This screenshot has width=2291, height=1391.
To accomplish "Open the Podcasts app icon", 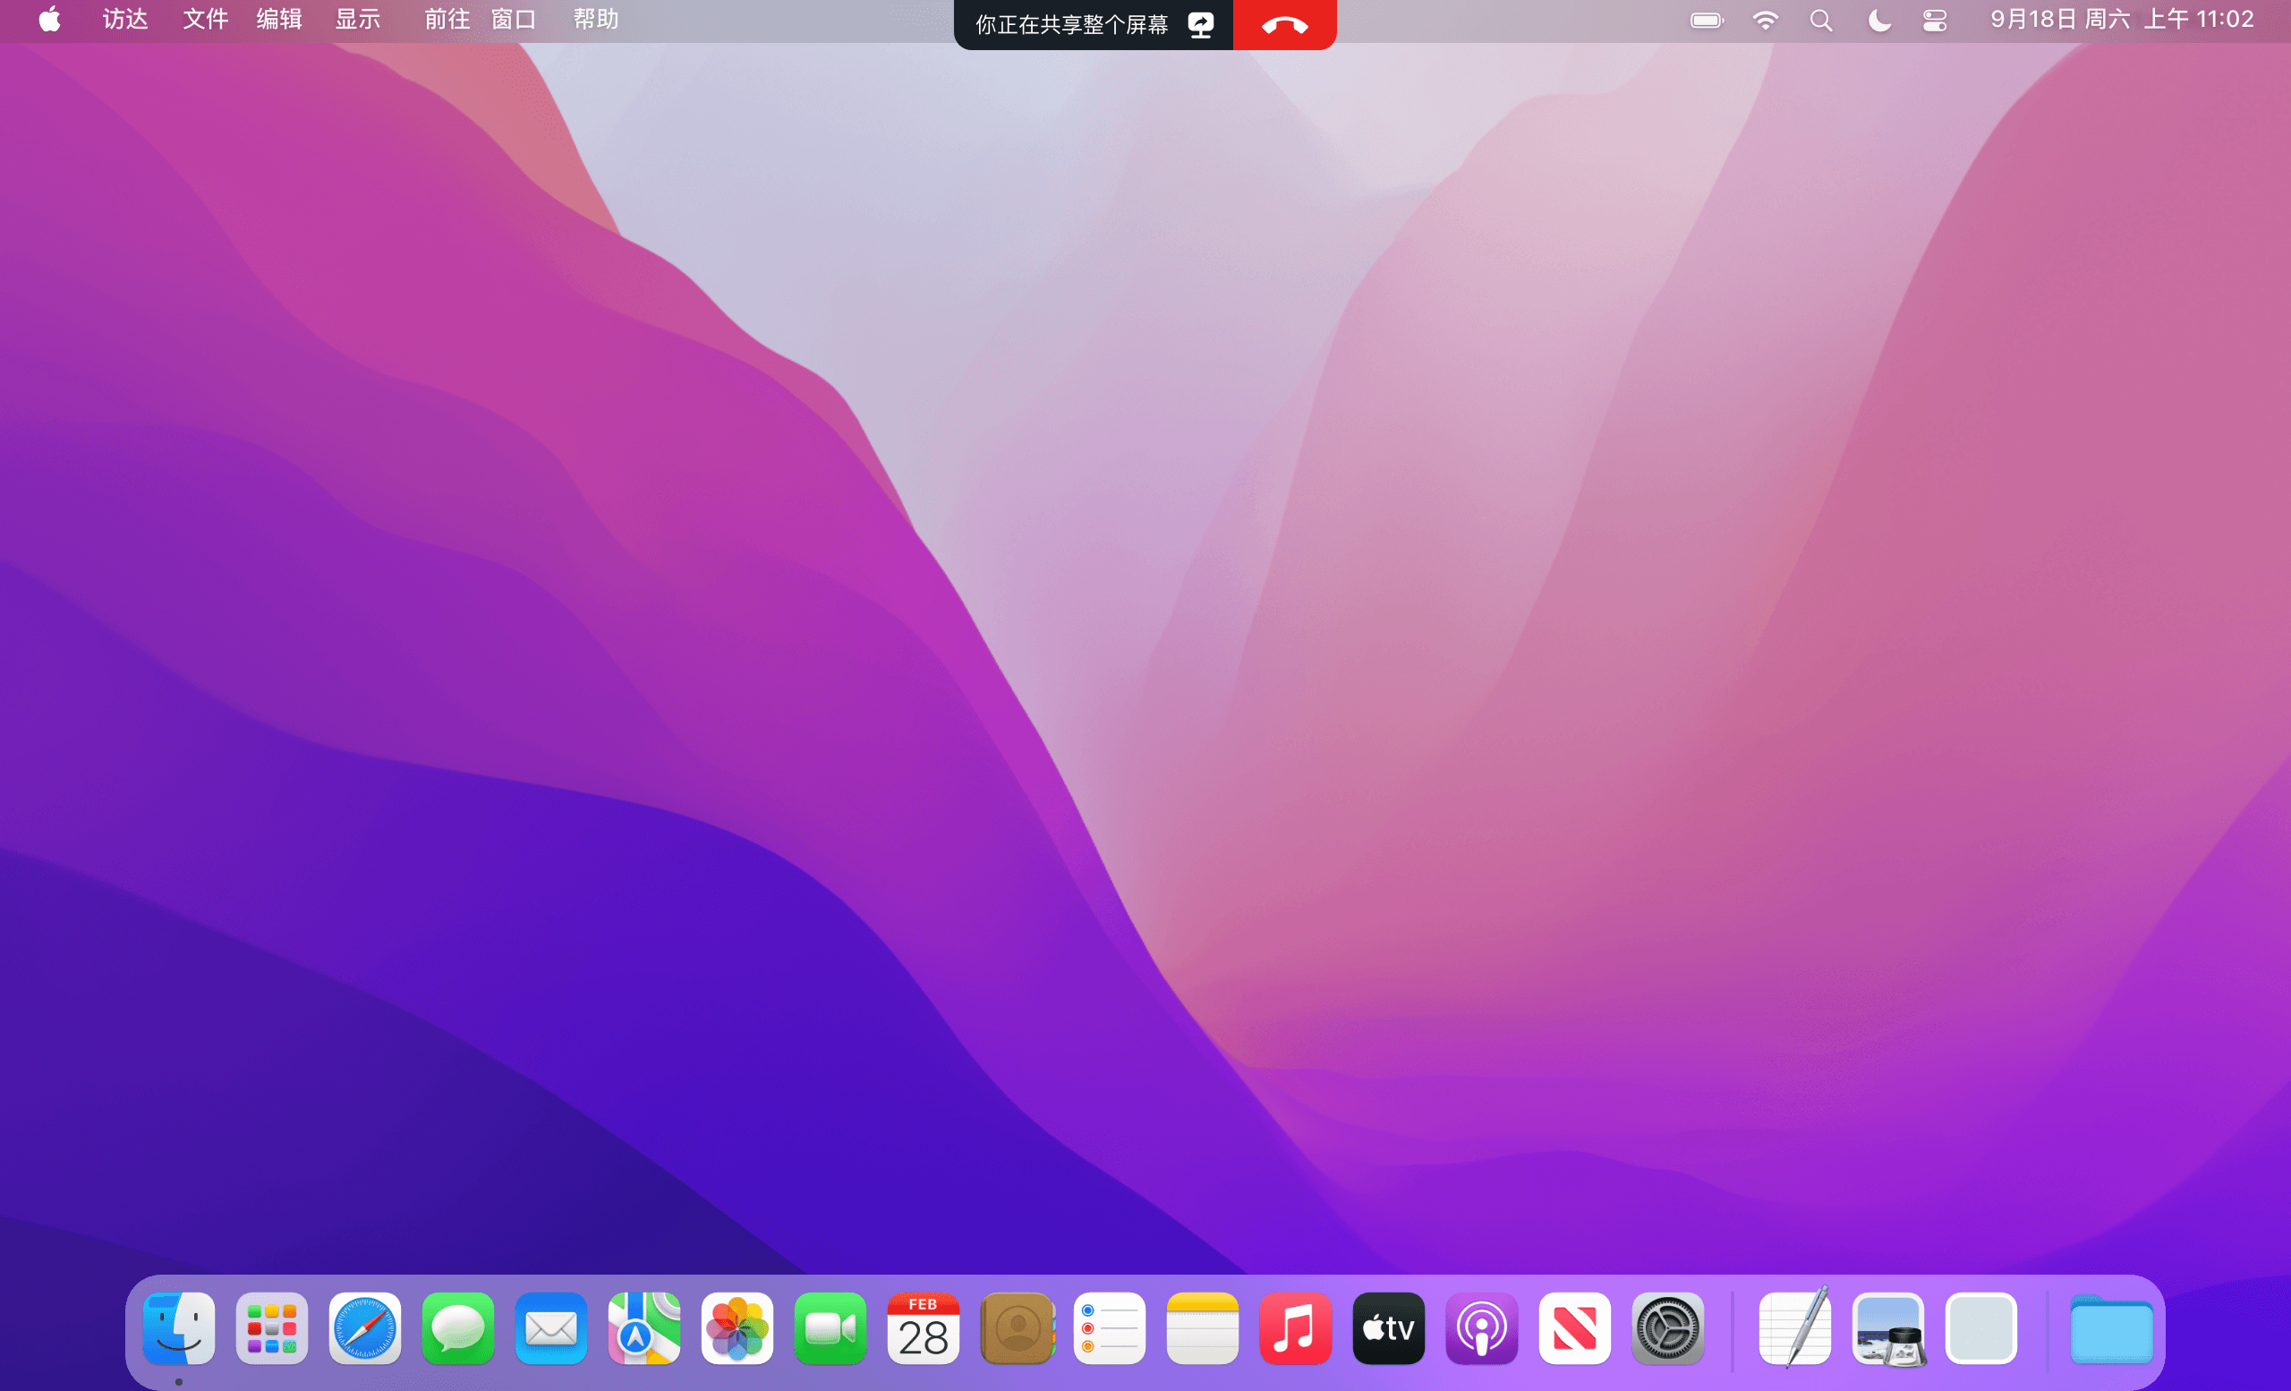I will [x=1481, y=1327].
